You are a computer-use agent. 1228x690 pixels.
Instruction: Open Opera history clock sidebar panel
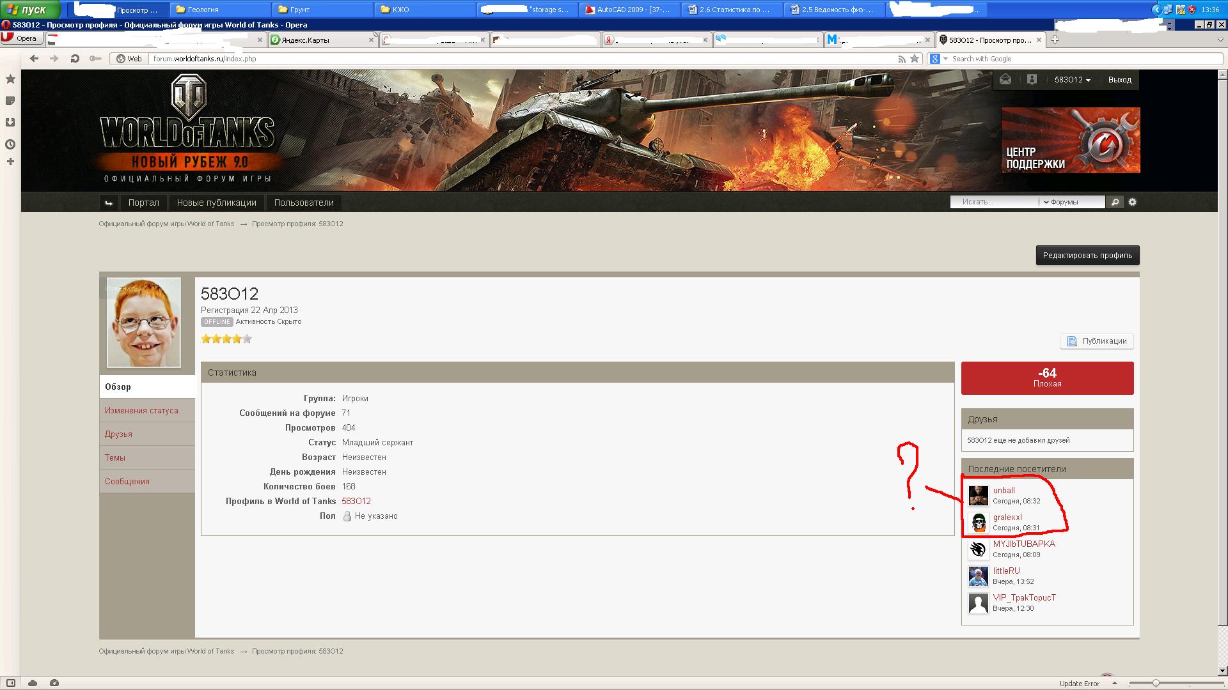(10, 144)
